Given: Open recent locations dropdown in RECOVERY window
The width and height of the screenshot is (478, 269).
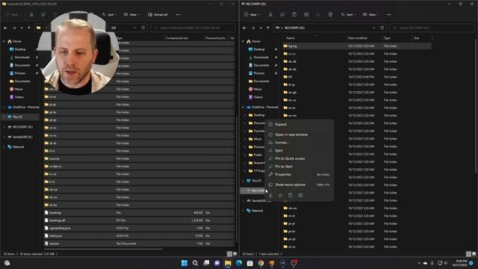Looking at the screenshot, I should pyautogui.click(x=261, y=28).
